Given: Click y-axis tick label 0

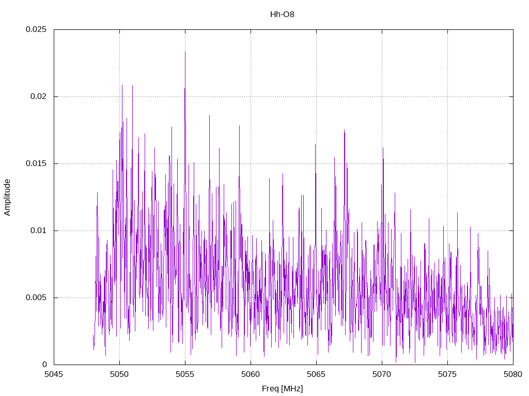Looking at the screenshot, I should coord(44,365).
